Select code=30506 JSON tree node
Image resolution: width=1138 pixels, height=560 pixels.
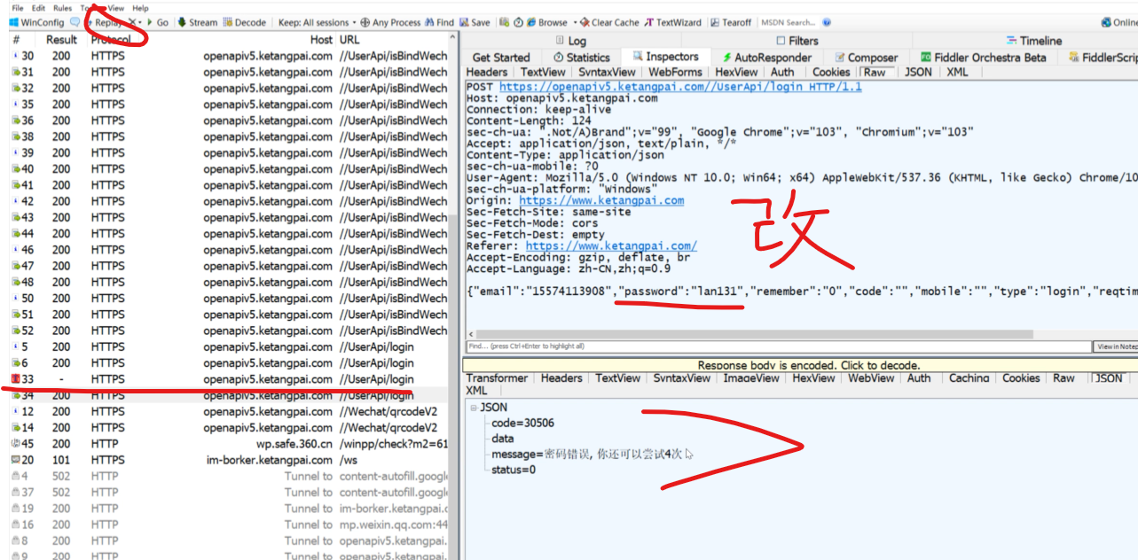pos(522,424)
